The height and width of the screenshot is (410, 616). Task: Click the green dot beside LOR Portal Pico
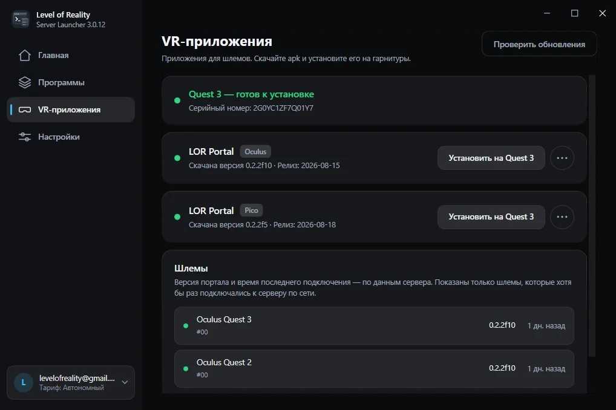click(x=177, y=216)
